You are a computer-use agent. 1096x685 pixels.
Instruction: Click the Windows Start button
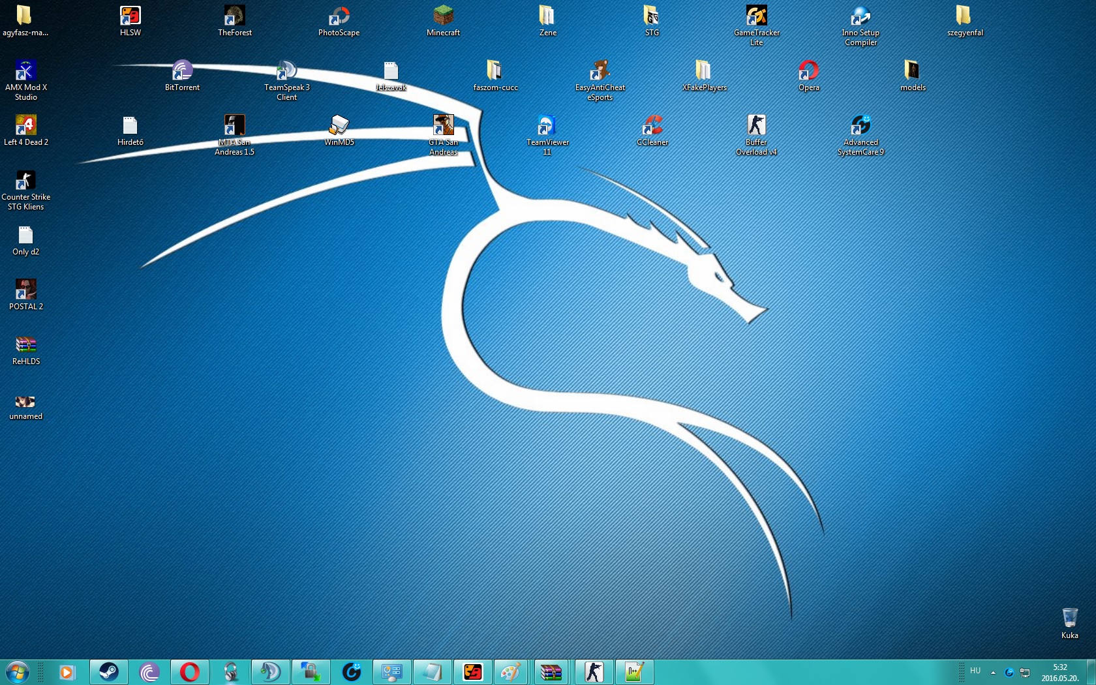tap(17, 672)
